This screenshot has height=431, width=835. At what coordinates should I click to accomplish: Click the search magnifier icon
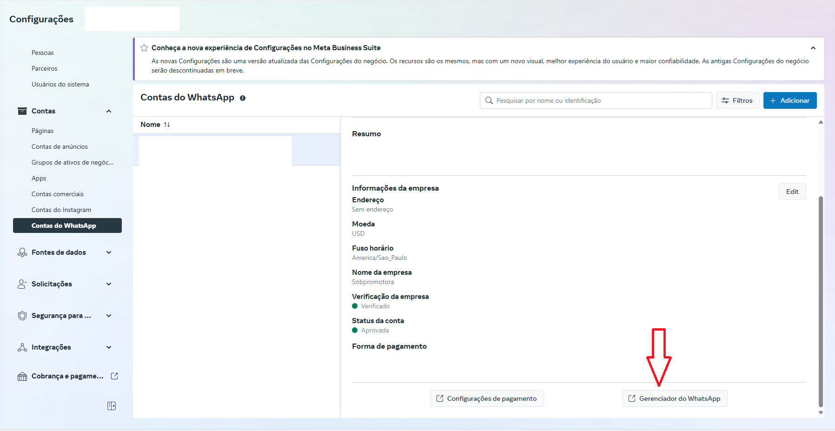(x=489, y=100)
